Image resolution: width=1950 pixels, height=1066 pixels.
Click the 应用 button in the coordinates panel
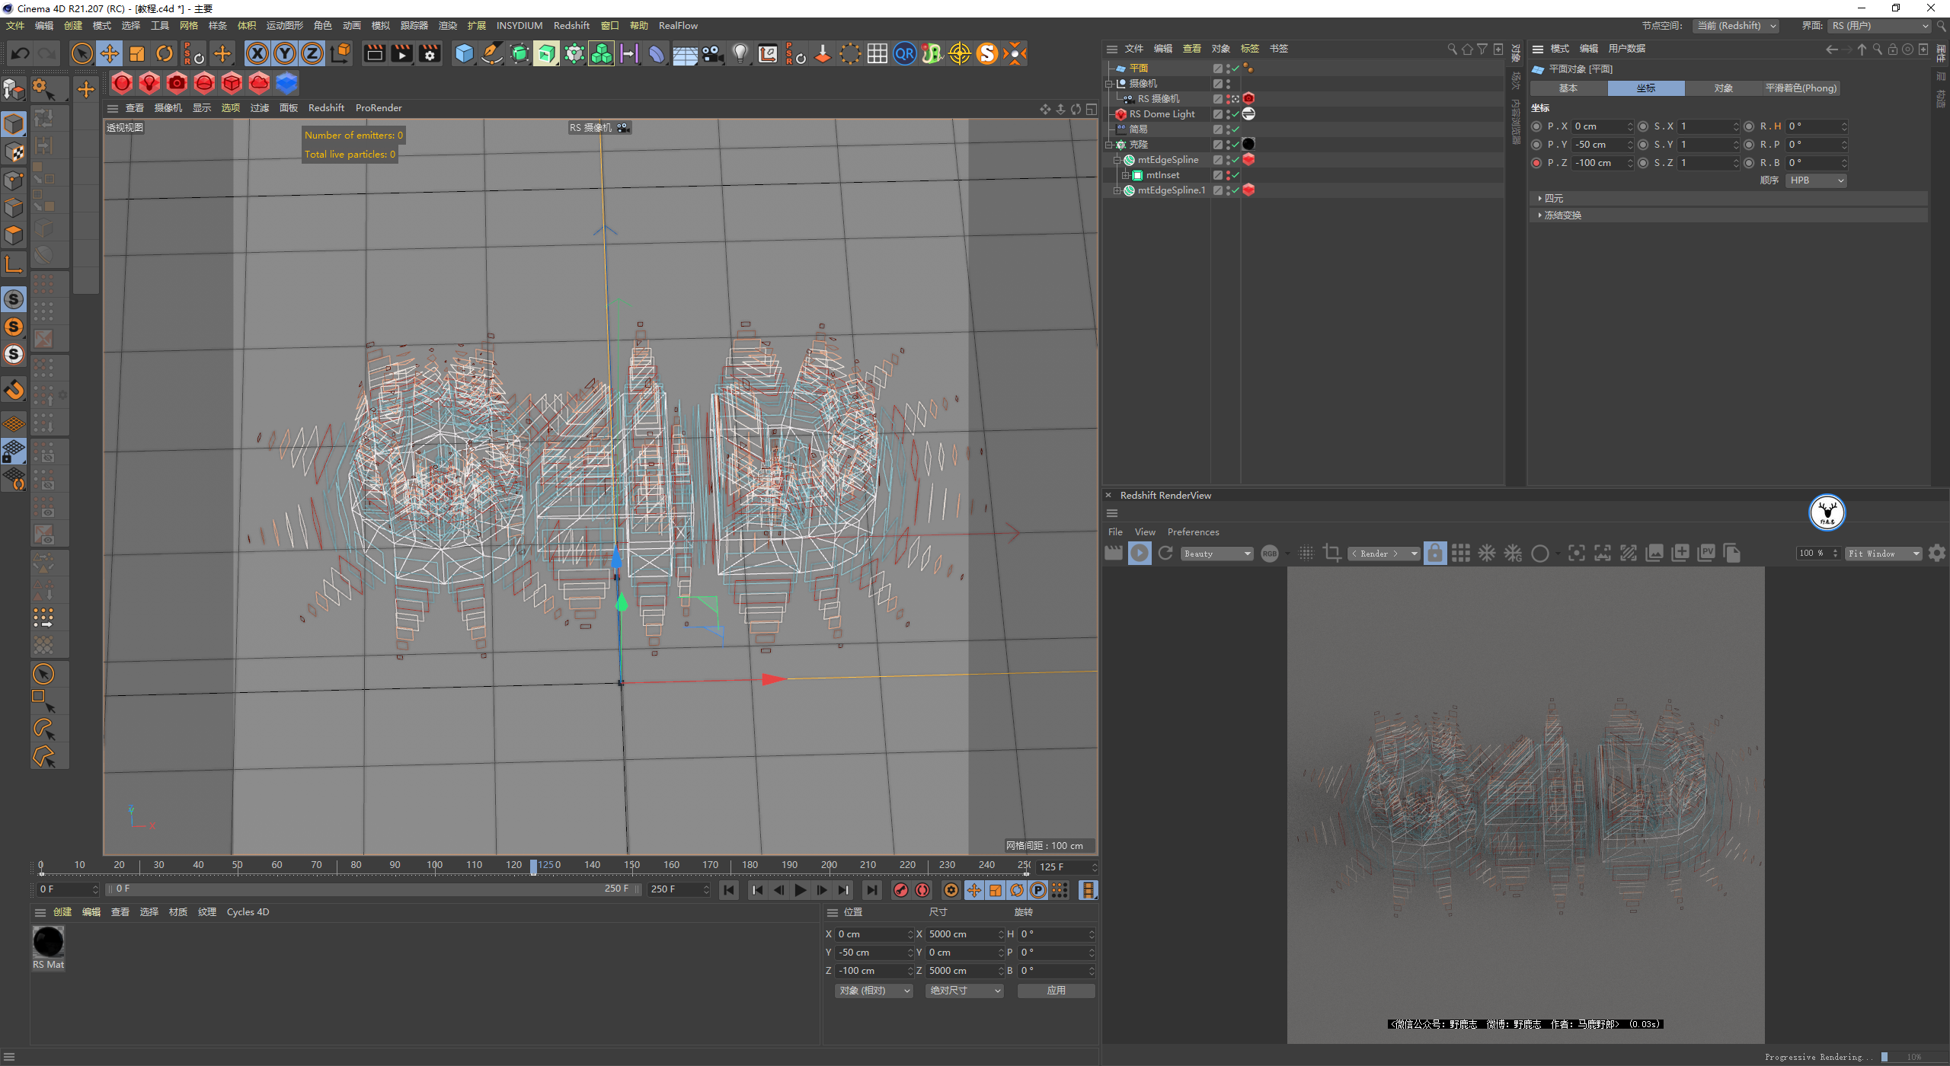[x=1056, y=991]
